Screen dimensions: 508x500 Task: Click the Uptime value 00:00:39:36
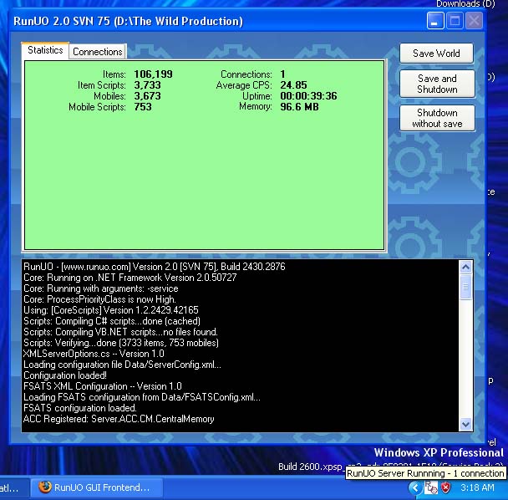(308, 96)
